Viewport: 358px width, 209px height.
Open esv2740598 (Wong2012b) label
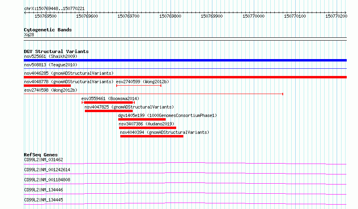click(x=51, y=90)
